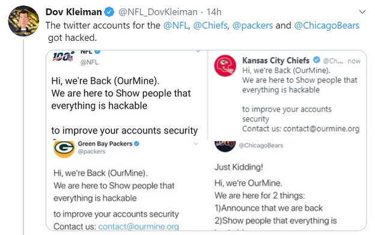
Task: Expand the tweet options chevron menu
Action: (x=362, y=11)
